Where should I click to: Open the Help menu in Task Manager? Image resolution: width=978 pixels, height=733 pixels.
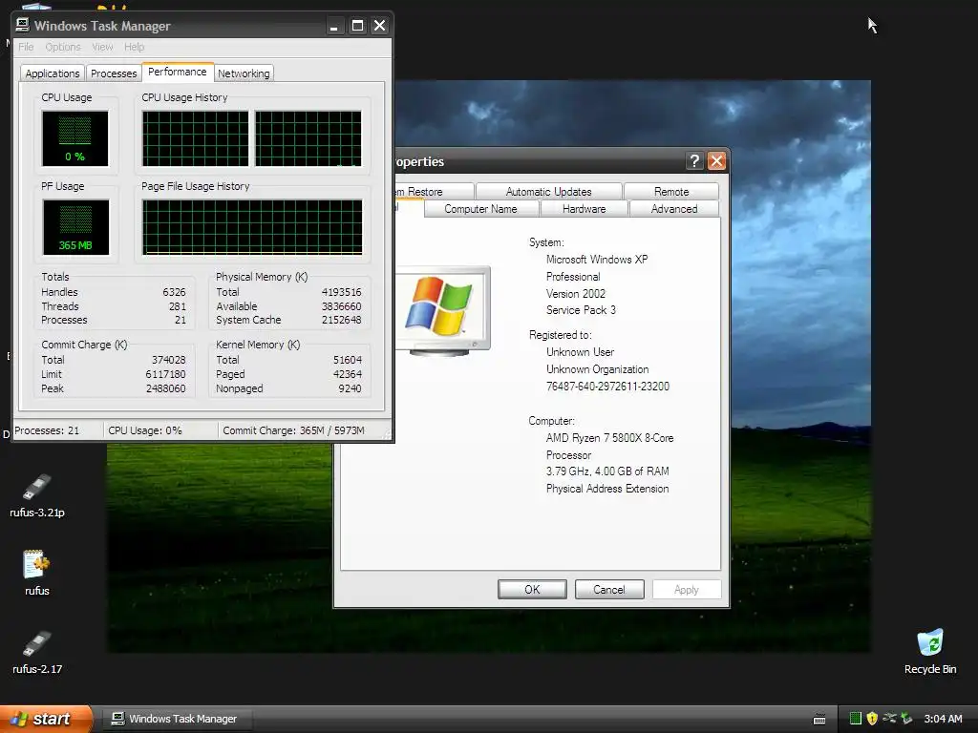click(134, 47)
